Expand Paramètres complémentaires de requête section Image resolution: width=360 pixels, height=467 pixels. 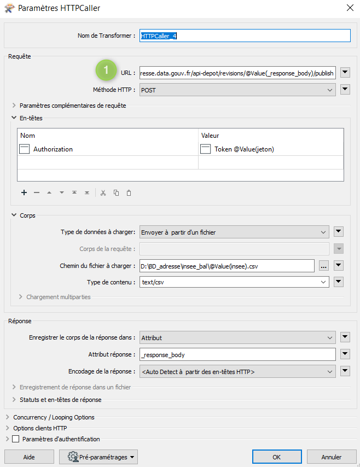click(14, 106)
